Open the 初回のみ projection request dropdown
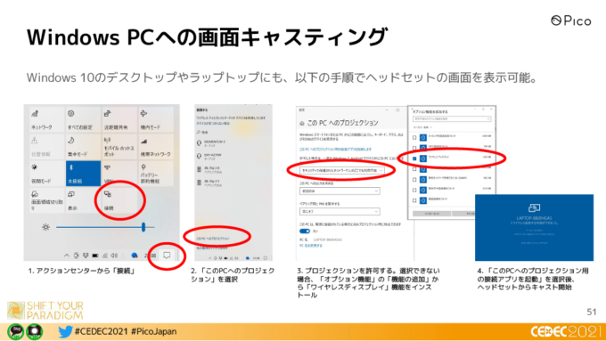606x341 pixels. pyautogui.click(x=340, y=191)
